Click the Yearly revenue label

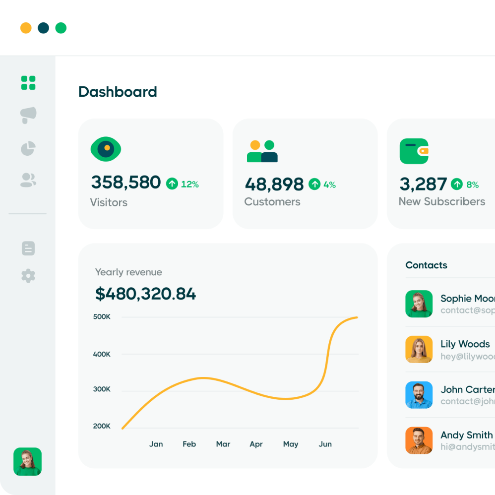point(128,272)
